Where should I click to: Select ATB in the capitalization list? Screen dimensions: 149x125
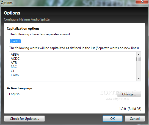(x=14, y=63)
